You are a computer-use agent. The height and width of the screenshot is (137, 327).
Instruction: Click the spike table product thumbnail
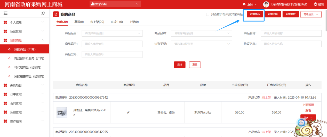[x=62, y=112]
